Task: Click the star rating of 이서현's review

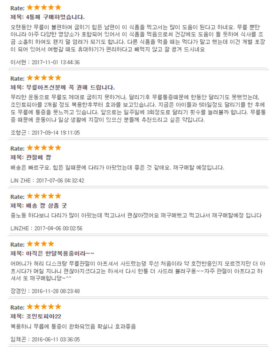Action: coord(44,8)
